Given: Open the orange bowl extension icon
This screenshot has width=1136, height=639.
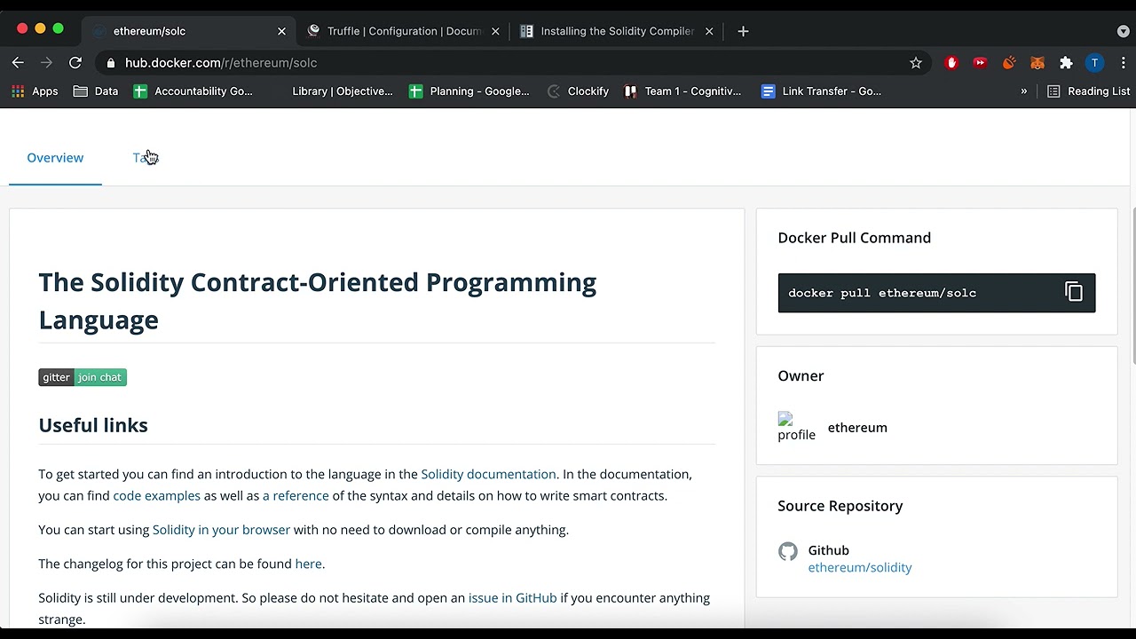Looking at the screenshot, I should tap(1009, 63).
